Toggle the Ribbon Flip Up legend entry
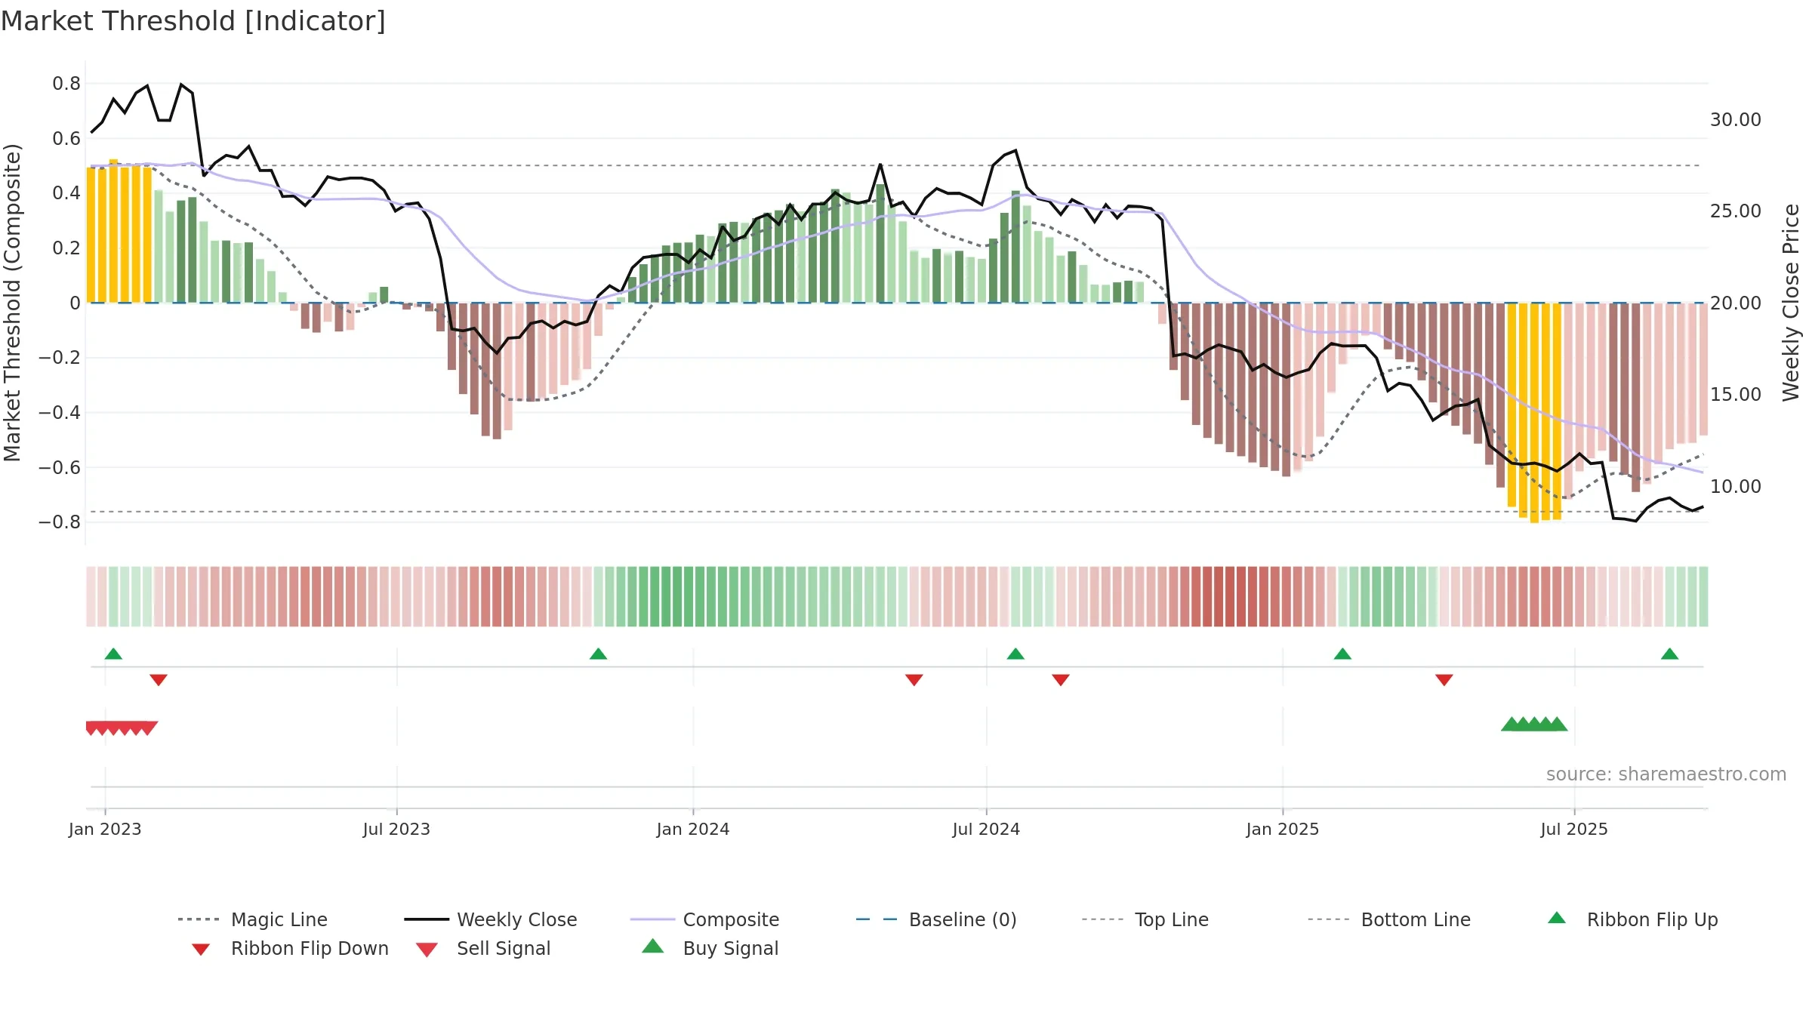 [x=1632, y=919]
